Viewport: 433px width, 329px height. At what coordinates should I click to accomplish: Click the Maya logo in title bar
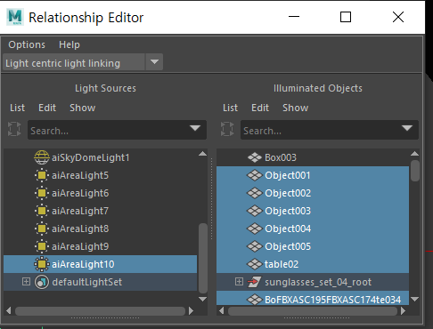(x=15, y=17)
